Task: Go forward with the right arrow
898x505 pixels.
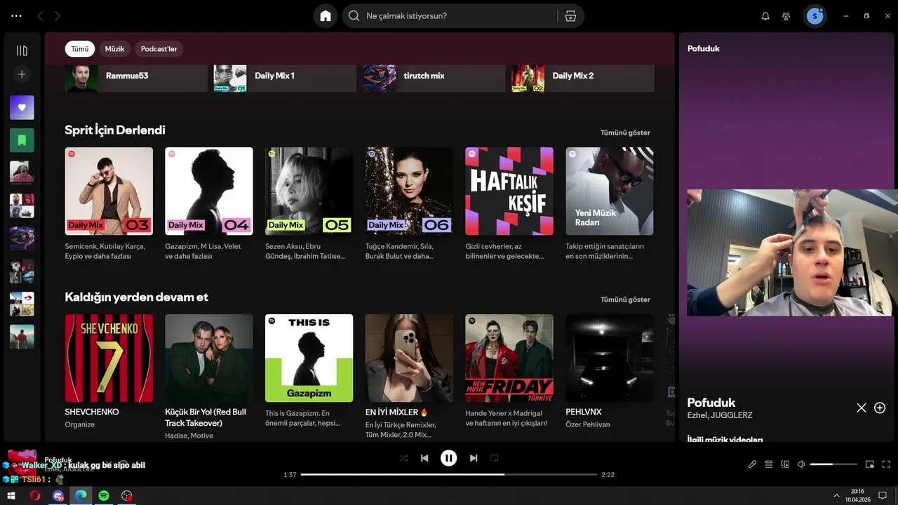Action: [x=58, y=16]
